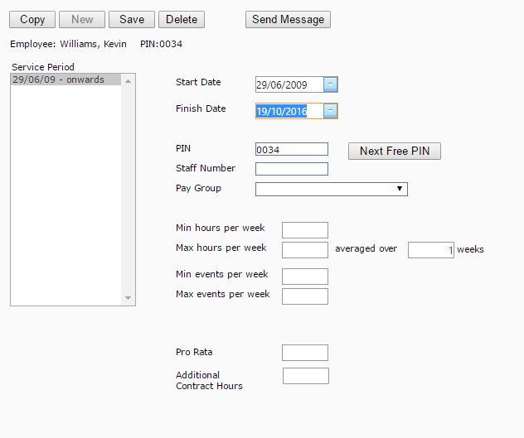Click the averaged over weeks field
This screenshot has height=438, width=524.
[x=430, y=250]
